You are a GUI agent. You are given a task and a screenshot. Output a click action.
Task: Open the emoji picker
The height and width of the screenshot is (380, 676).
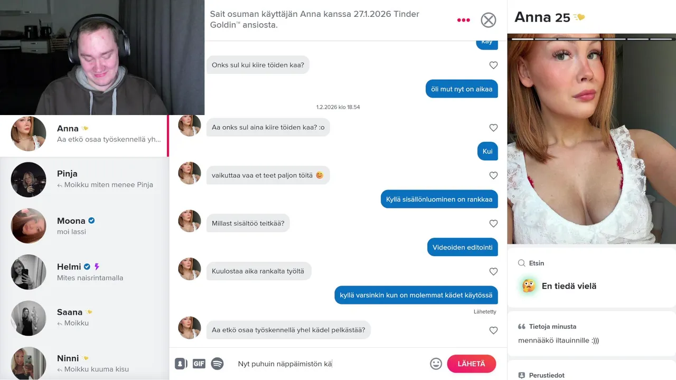click(436, 364)
